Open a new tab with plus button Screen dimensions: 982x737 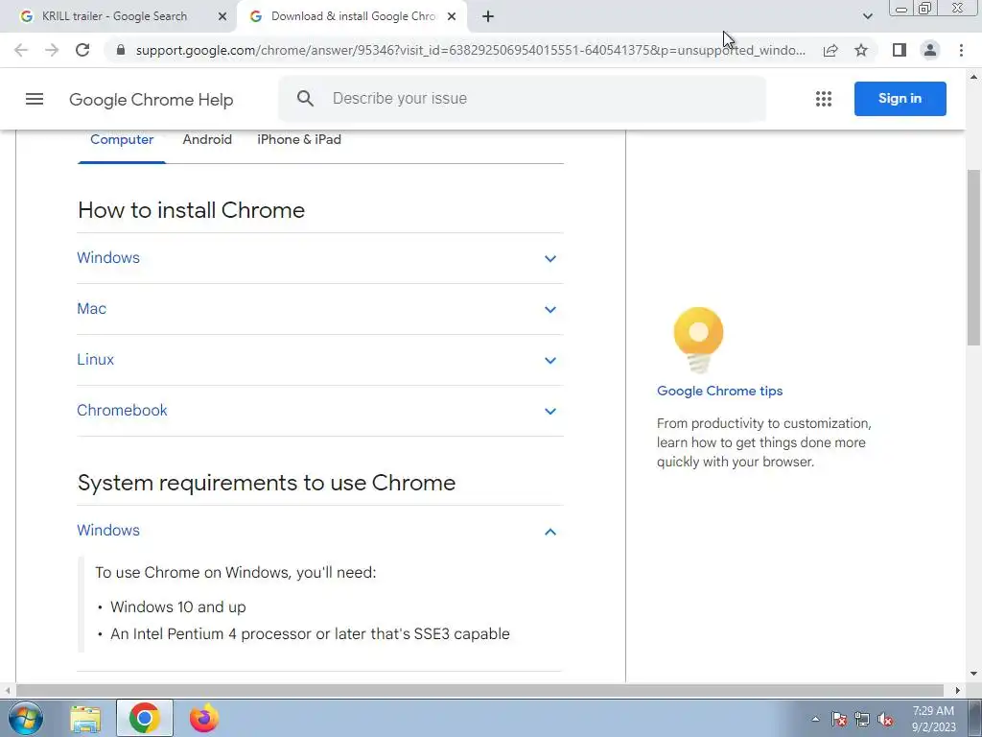pyautogui.click(x=488, y=16)
